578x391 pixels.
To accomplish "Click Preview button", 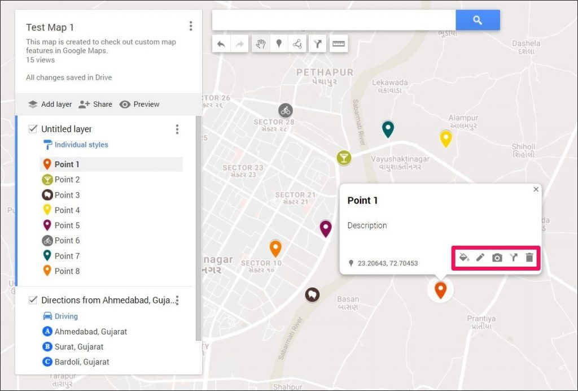I will pos(139,105).
